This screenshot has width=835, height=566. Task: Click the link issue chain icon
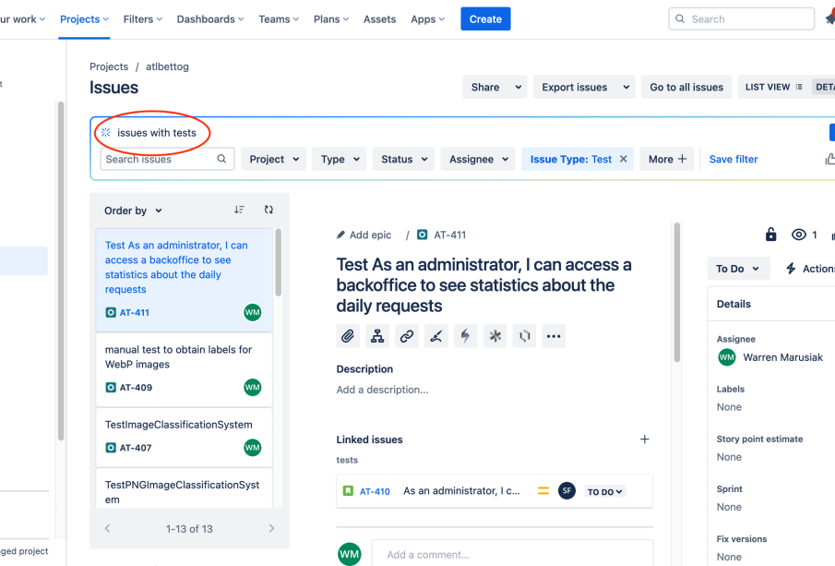click(x=407, y=336)
